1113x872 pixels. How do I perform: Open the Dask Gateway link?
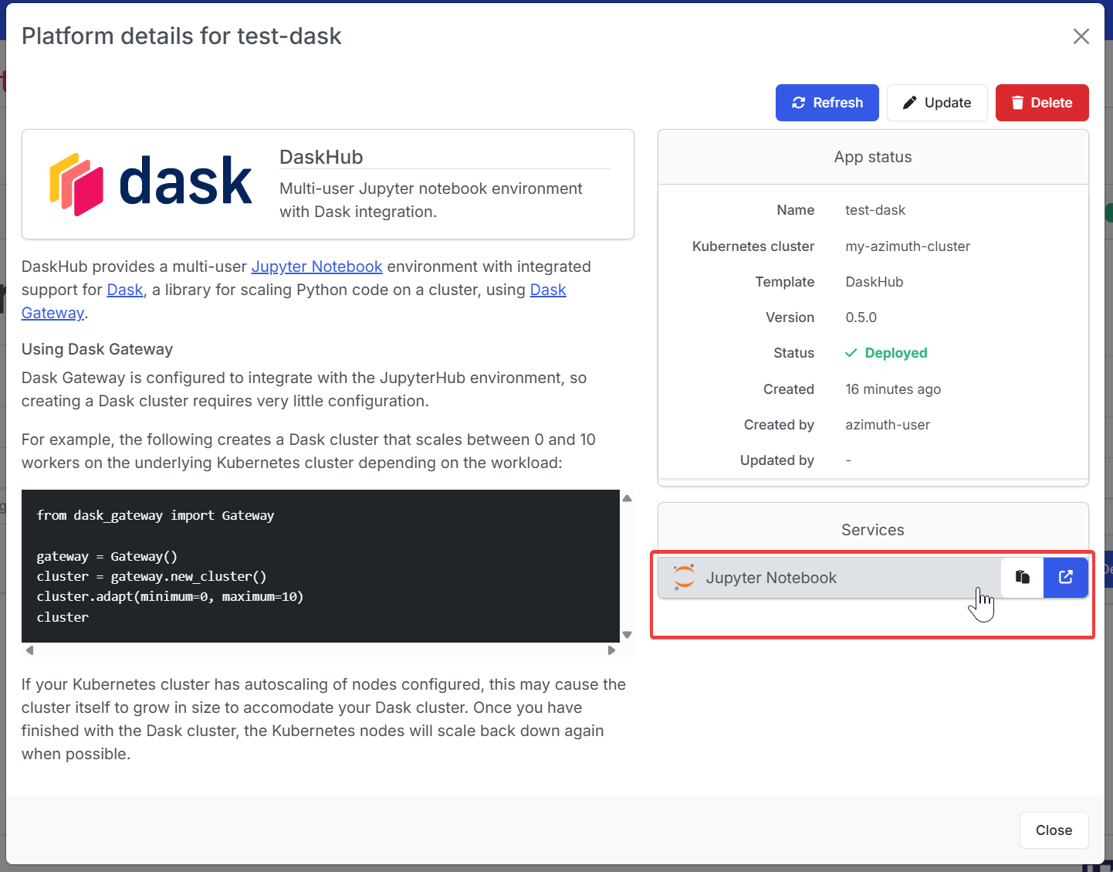click(548, 290)
